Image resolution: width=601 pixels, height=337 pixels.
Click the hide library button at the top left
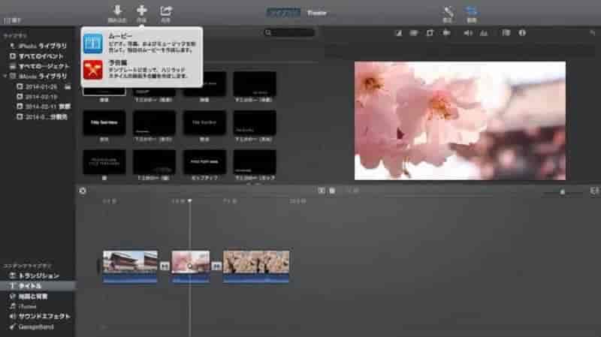(x=12, y=20)
